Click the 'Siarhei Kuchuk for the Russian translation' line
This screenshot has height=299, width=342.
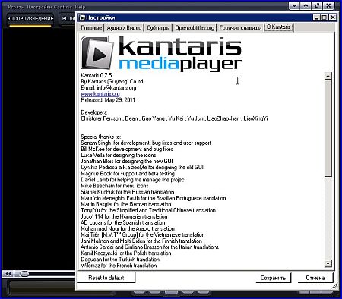click(128, 192)
